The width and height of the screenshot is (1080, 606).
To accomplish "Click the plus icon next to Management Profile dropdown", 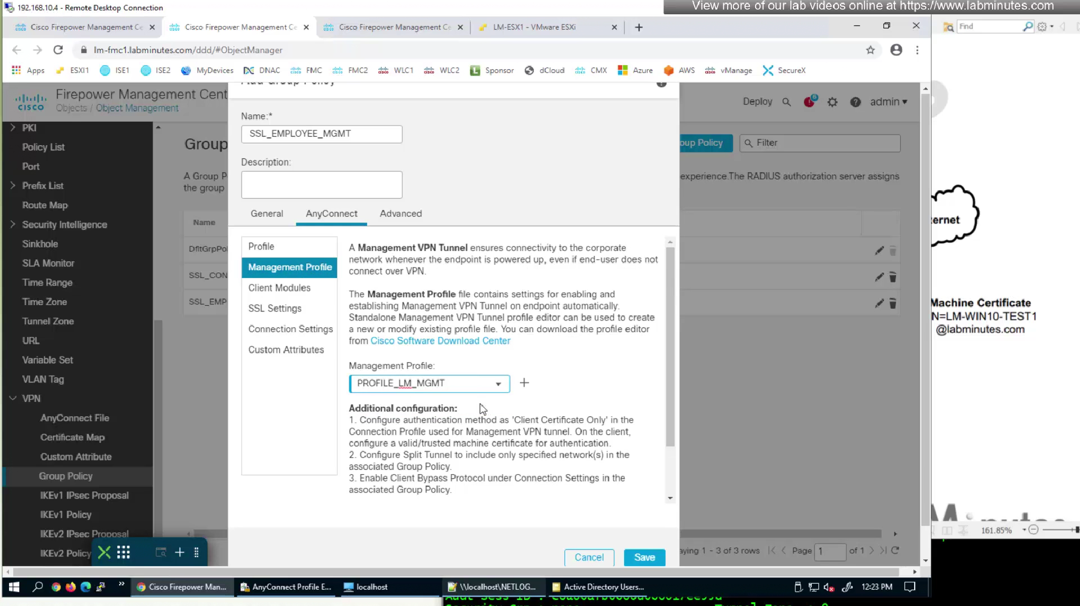I will [x=524, y=383].
